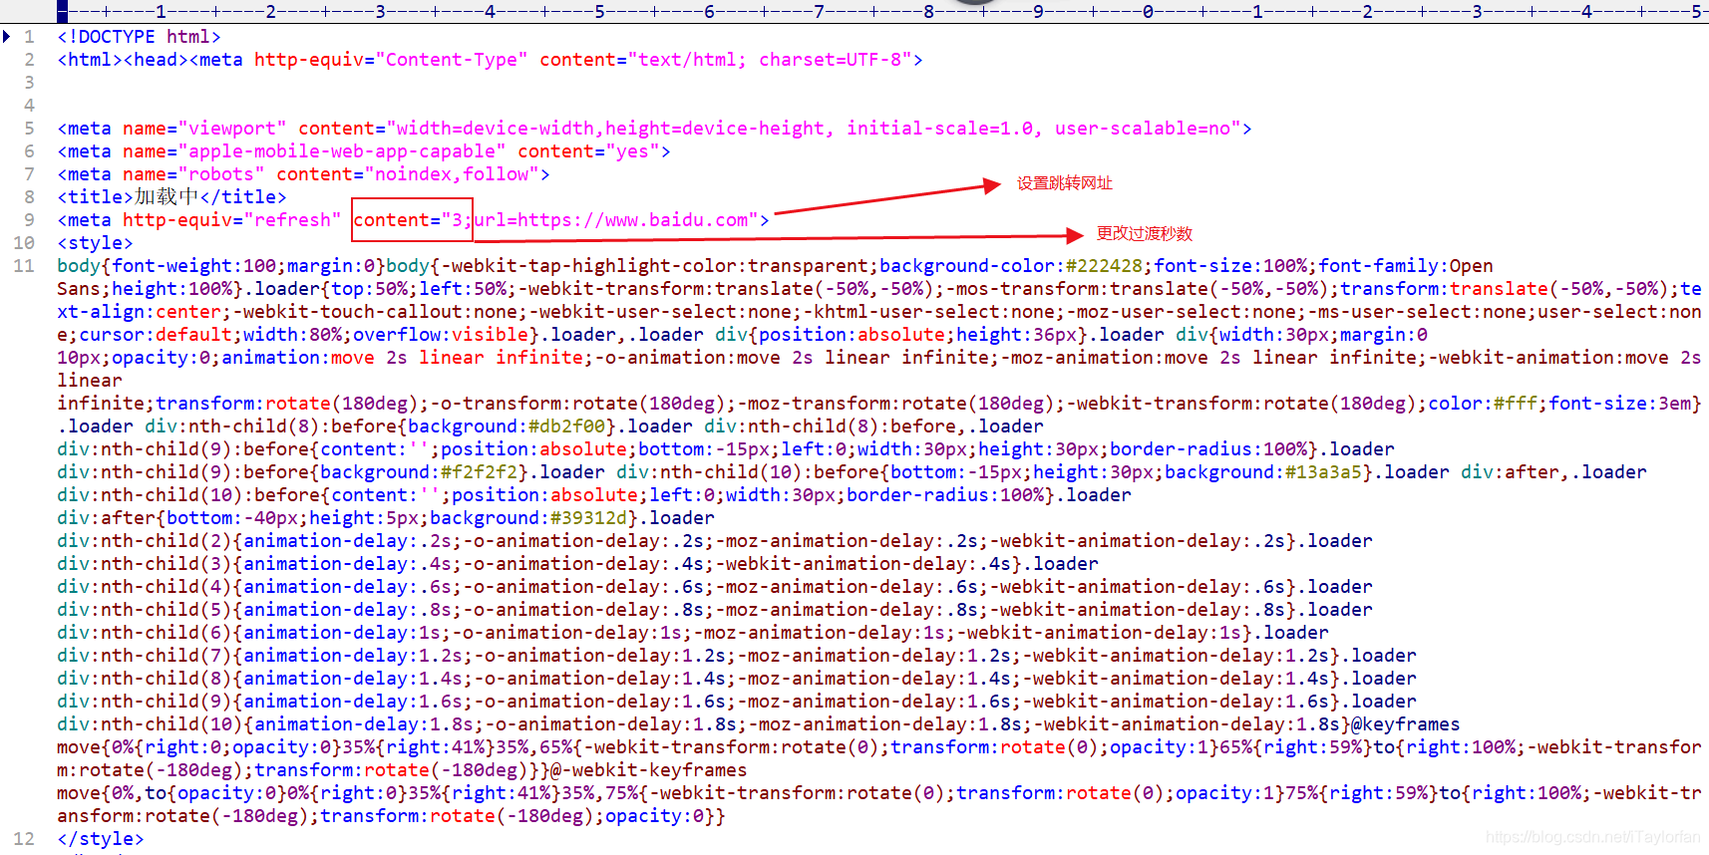Click the "Content-Type" attribute value on line 2
The width and height of the screenshot is (1709, 855).
[452, 60]
